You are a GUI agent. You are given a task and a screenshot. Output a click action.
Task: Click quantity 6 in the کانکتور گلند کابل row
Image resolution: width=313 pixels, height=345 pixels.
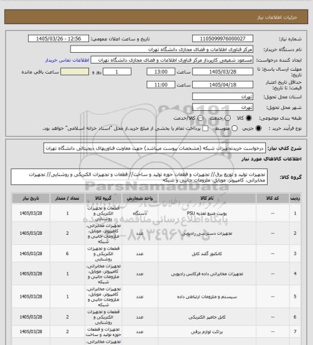click(67, 254)
